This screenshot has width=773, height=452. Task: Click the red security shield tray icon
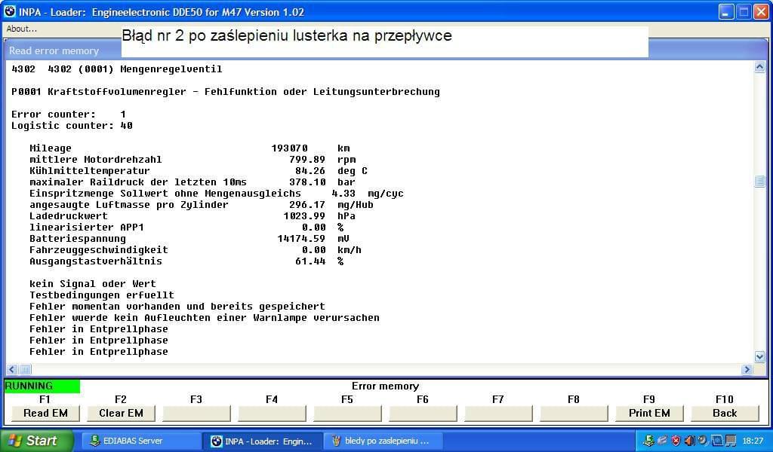pyautogui.click(x=676, y=441)
